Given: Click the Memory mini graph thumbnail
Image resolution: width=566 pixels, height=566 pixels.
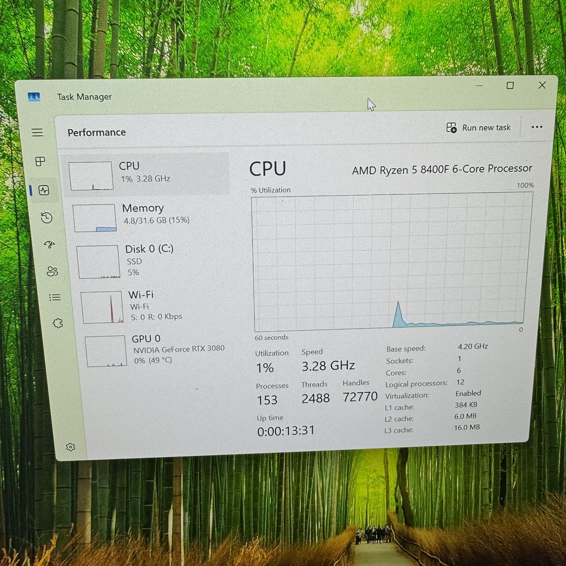Looking at the screenshot, I should (95, 218).
